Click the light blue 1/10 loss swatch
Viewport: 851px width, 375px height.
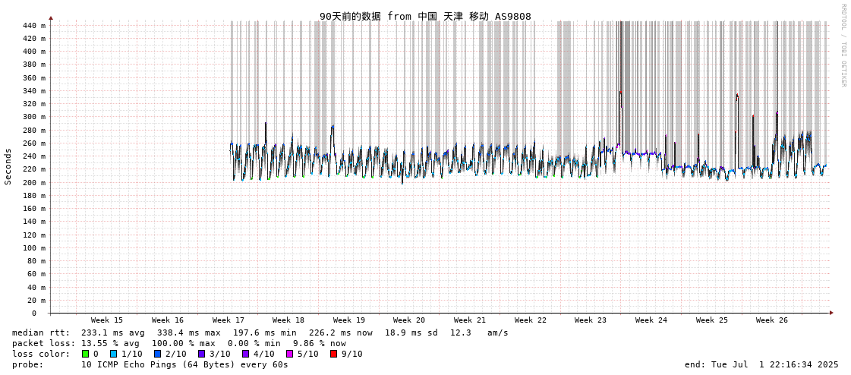click(x=112, y=355)
